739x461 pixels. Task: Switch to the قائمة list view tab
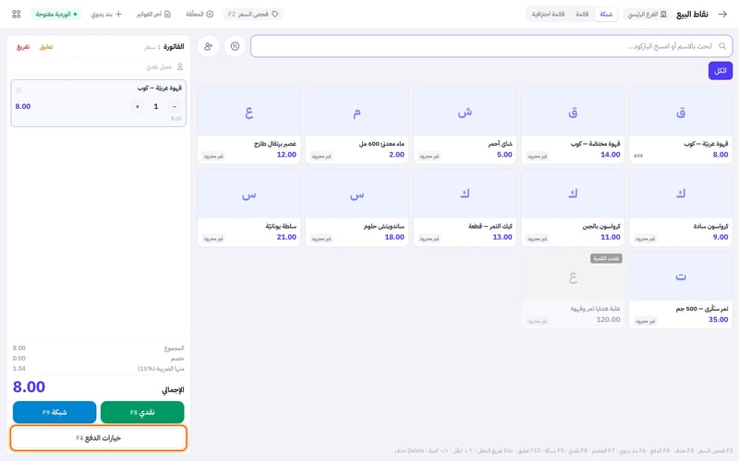tap(582, 14)
